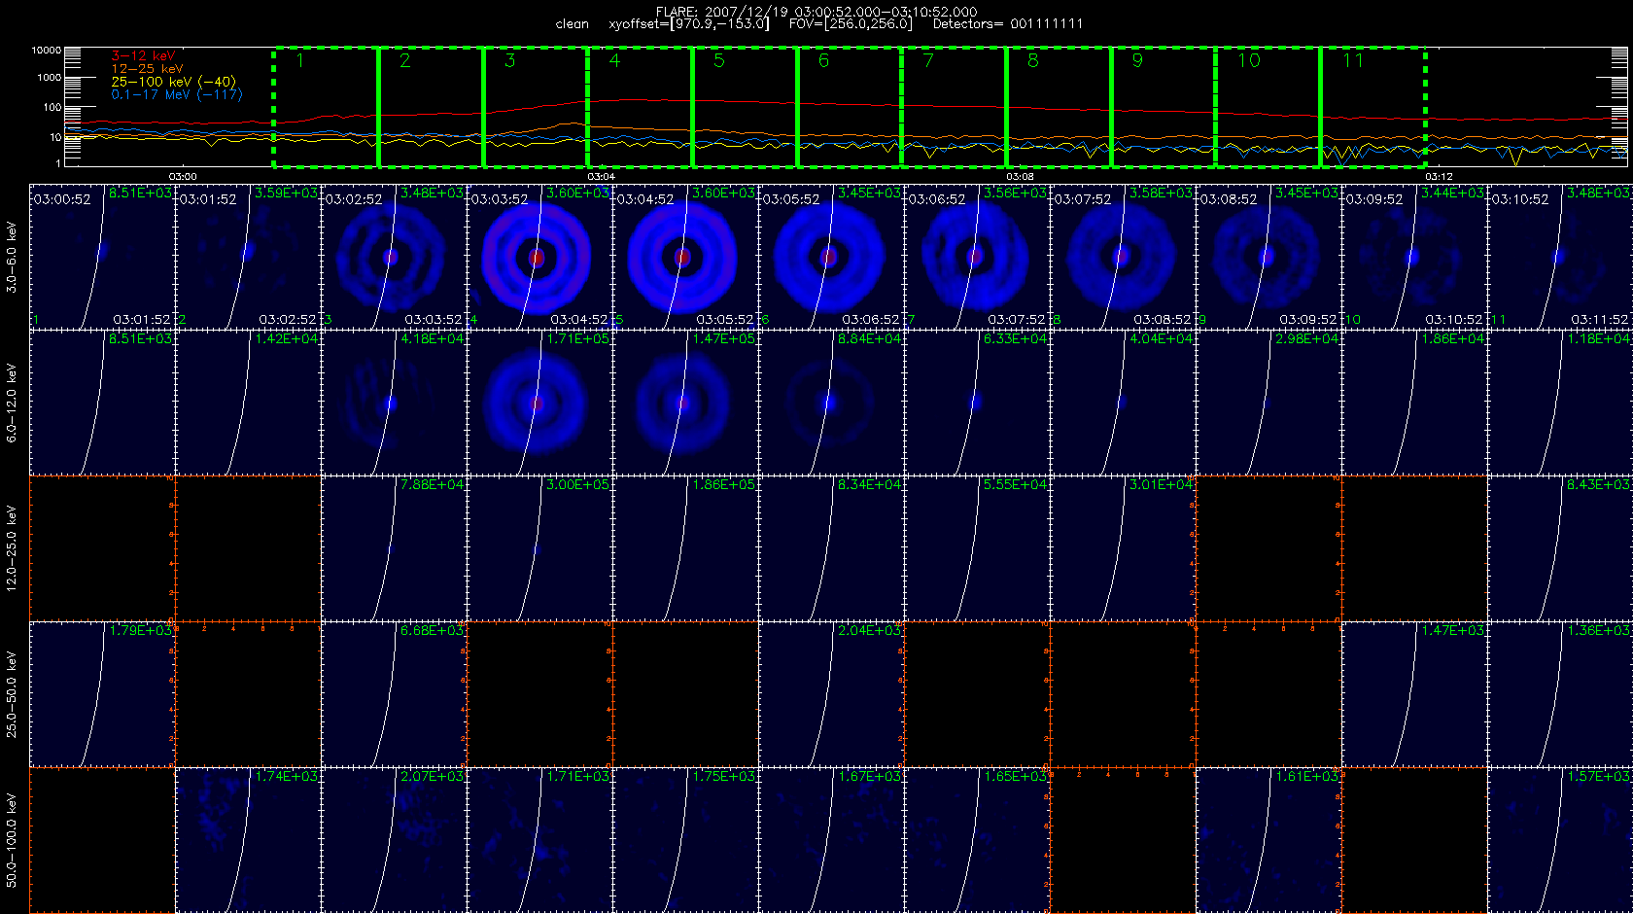Click the 1.65E+03 peak value
This screenshot has width=1633, height=914.
[1015, 777]
